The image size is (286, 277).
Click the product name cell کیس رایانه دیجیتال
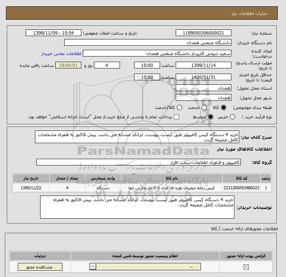pyautogui.click(x=172, y=188)
